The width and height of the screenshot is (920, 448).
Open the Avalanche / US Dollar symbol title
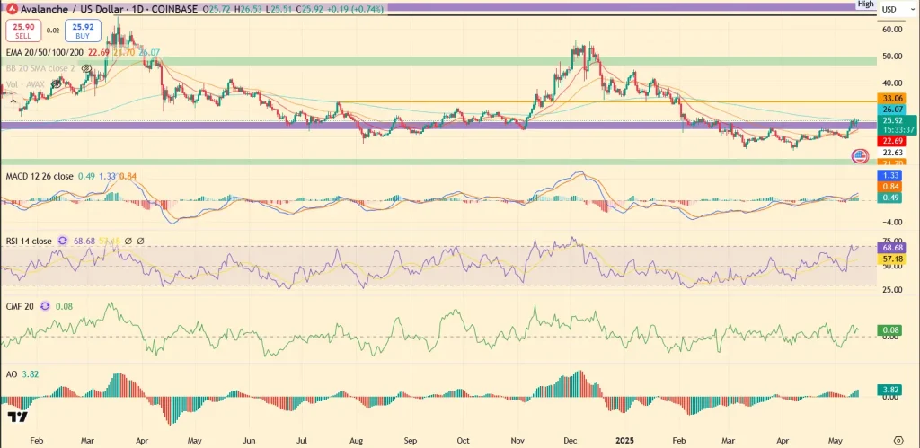tap(74, 9)
